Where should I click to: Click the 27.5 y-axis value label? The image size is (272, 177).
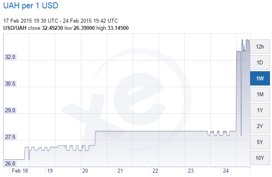pos(10,137)
